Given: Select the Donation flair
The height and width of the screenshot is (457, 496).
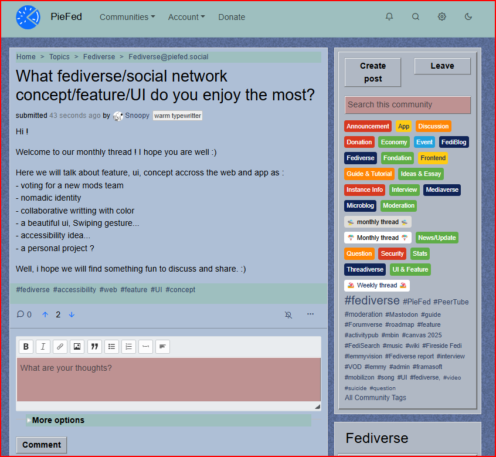Looking at the screenshot, I should [359, 142].
